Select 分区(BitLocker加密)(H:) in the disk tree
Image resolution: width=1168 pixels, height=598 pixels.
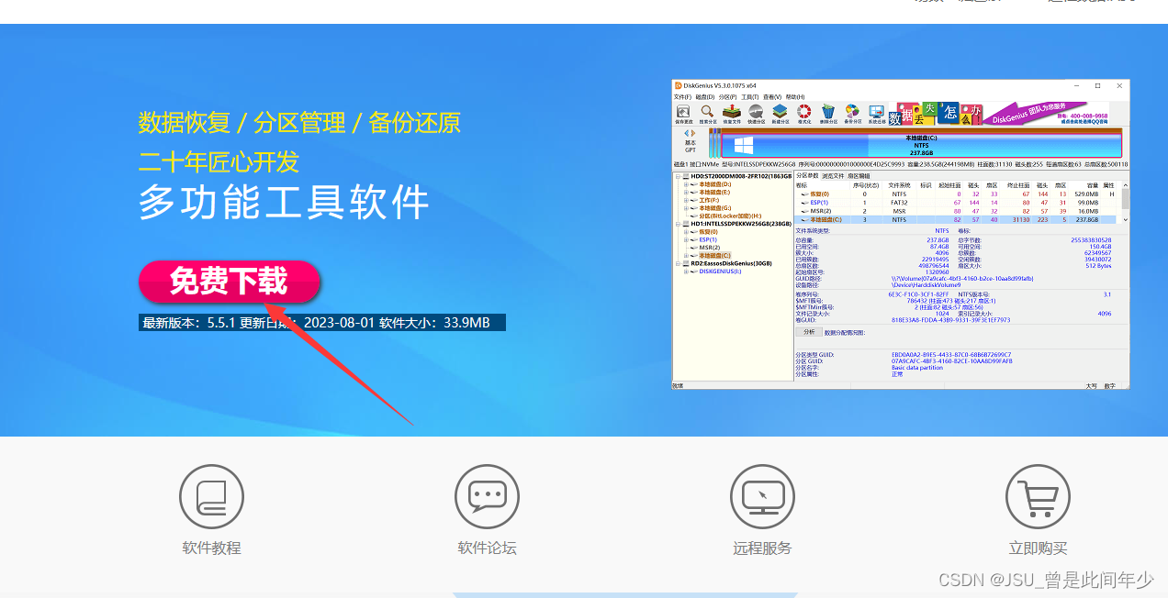point(731,216)
